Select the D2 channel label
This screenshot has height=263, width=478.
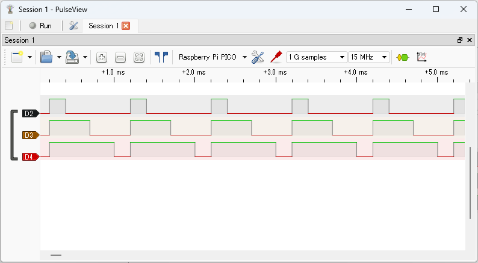(31, 113)
